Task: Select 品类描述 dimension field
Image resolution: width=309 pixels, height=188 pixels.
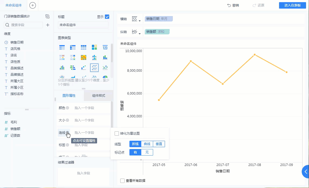Action: (x=17, y=68)
